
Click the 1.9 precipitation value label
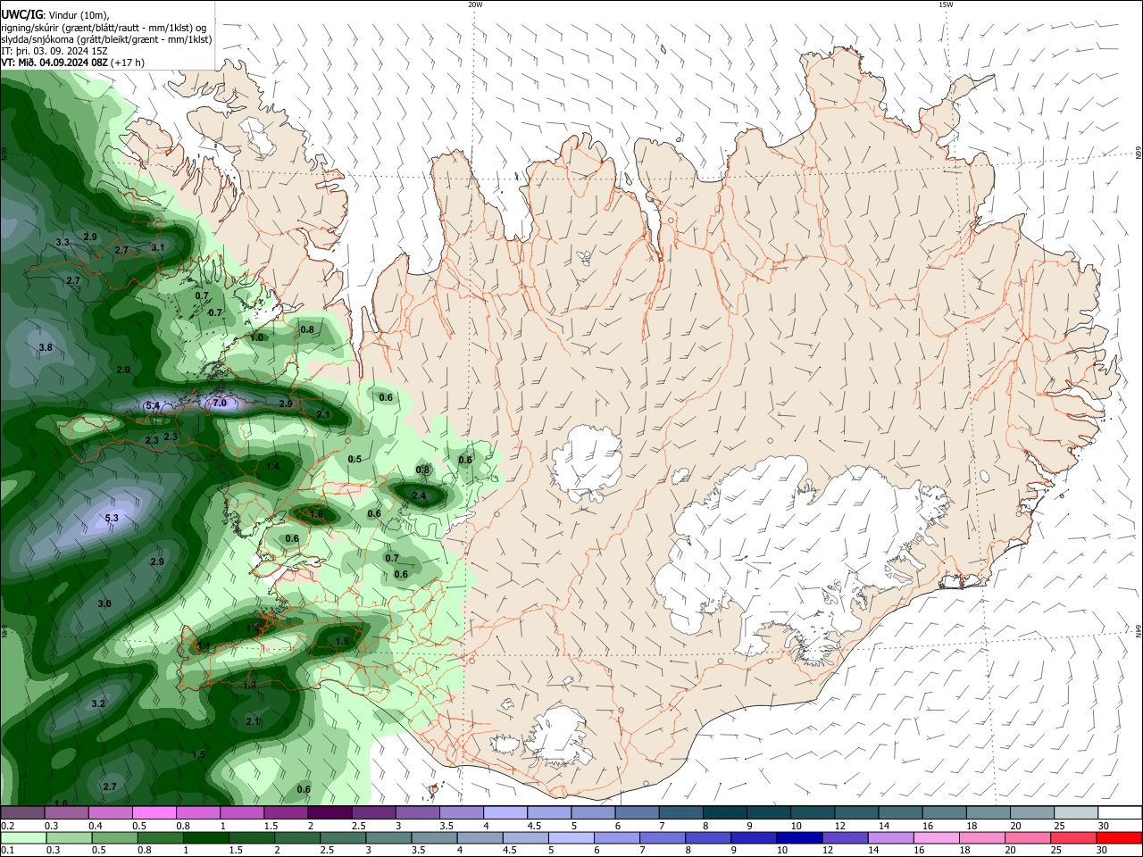coord(342,642)
